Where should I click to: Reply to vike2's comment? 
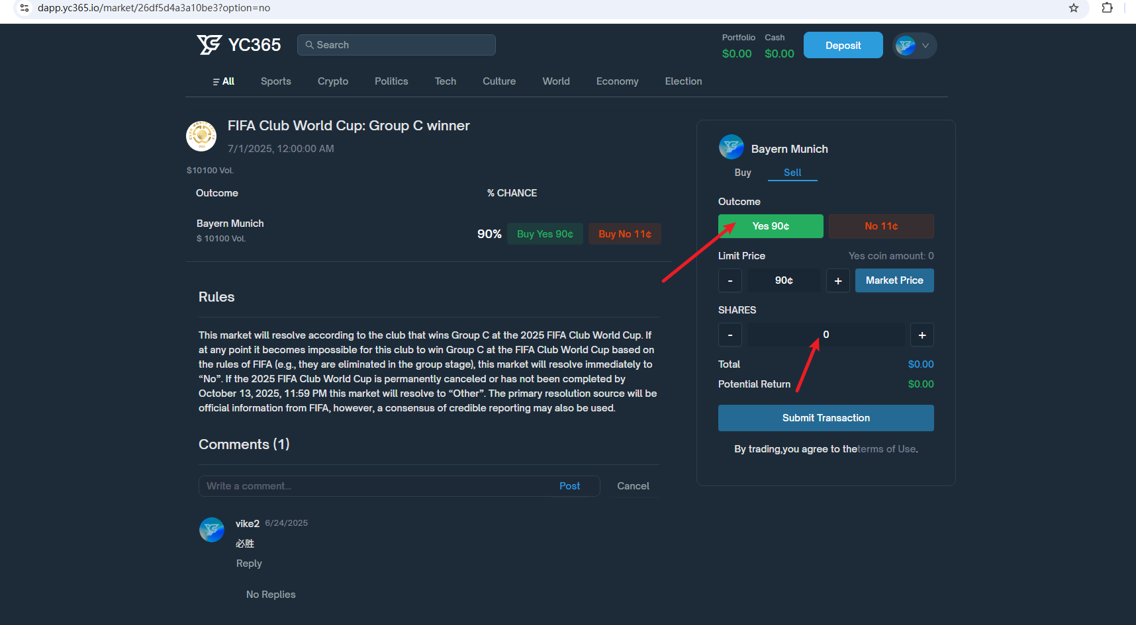(x=249, y=563)
